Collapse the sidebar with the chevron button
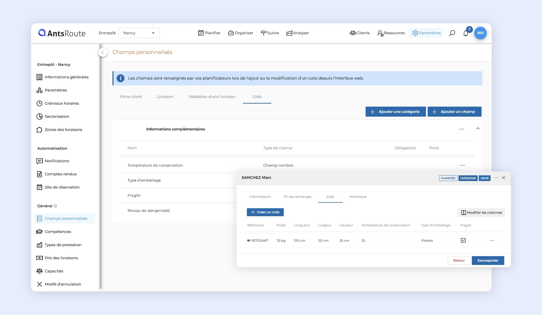The width and height of the screenshot is (542, 315). pos(103,52)
